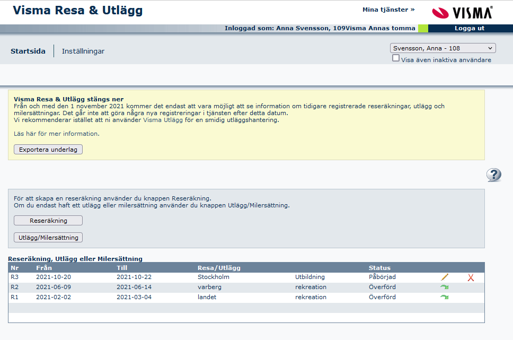The width and height of the screenshot is (513, 340).
Task: Open the Inställningar tab
Action: pyautogui.click(x=83, y=51)
